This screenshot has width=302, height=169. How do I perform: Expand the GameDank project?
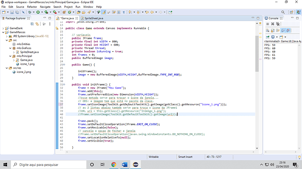pos(3,28)
